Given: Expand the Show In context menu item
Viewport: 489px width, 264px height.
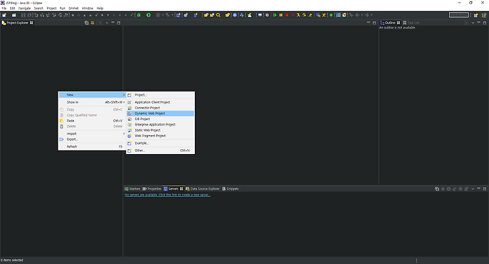Looking at the screenshot, I should [x=92, y=102].
